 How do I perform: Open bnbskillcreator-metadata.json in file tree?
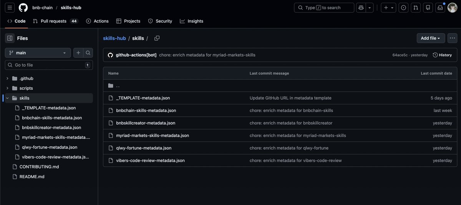pos(51,128)
